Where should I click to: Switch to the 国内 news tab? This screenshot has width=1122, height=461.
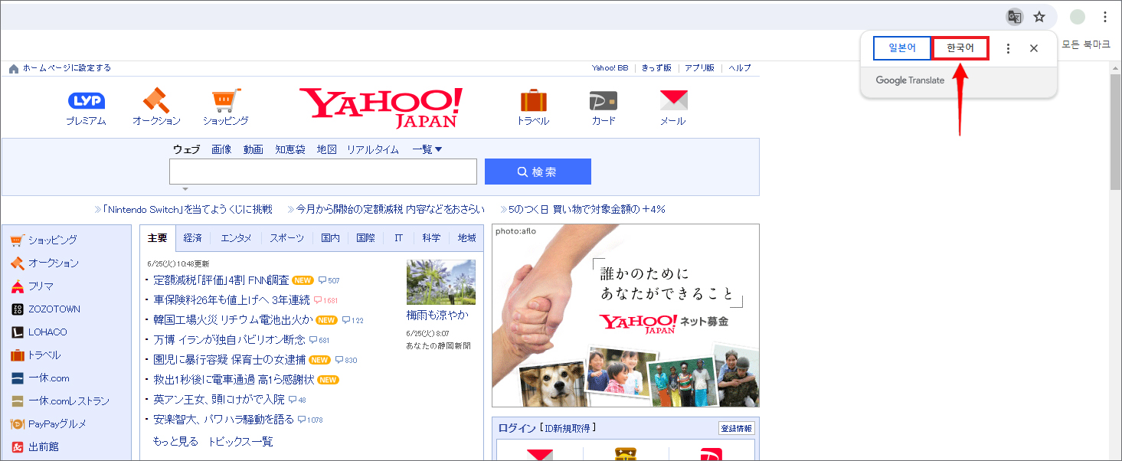(331, 238)
